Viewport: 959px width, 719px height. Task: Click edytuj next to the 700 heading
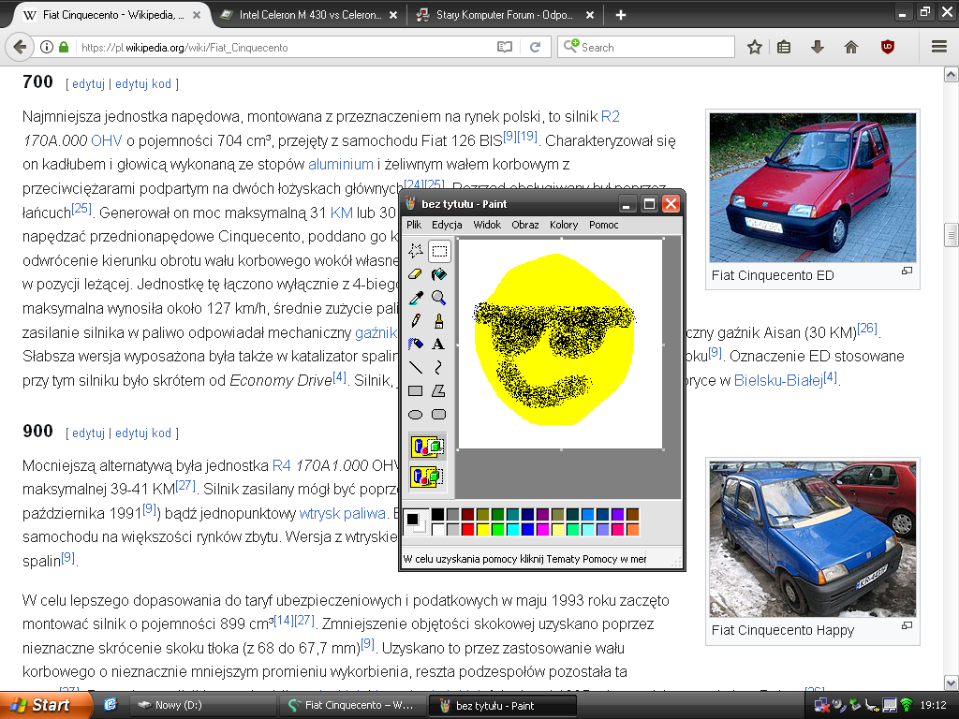click(x=89, y=83)
